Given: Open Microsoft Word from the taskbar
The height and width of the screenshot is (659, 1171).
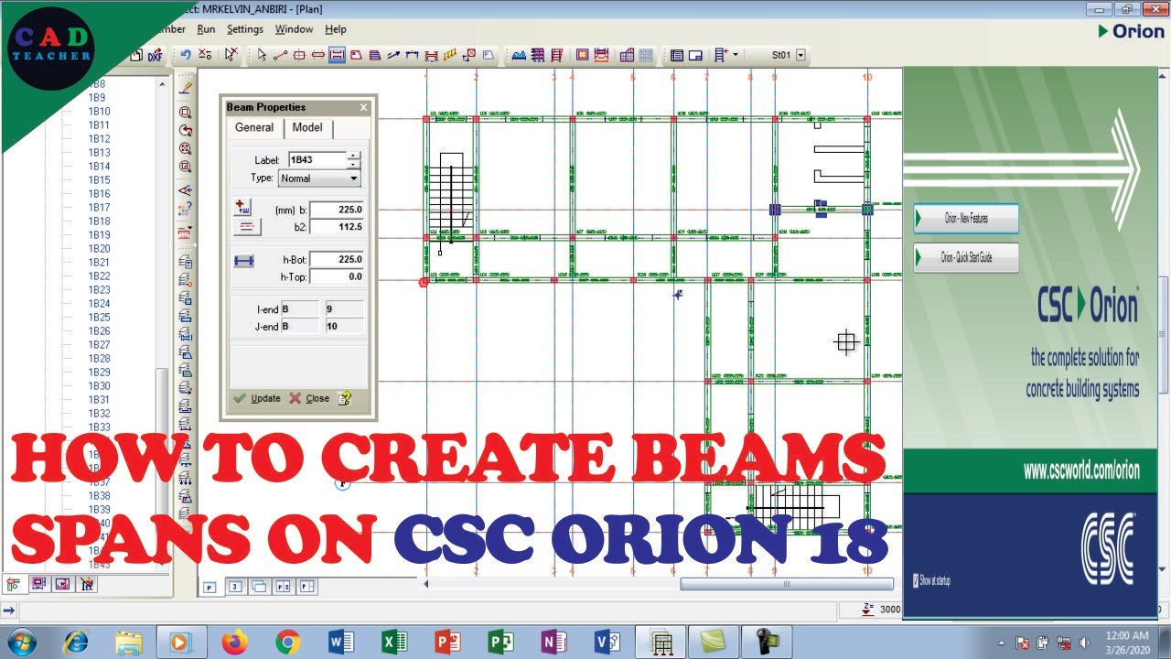Looking at the screenshot, I should 340,642.
